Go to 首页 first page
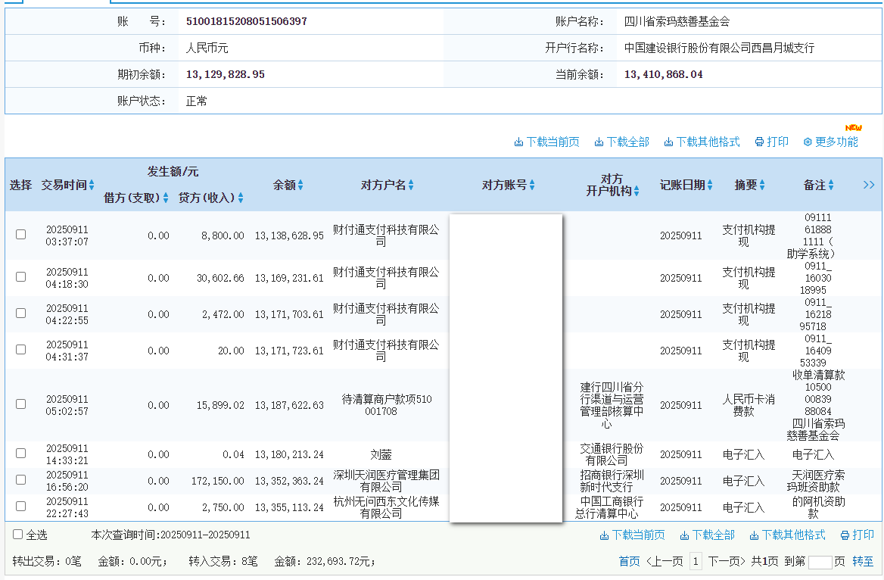This screenshot has width=884, height=580. point(629,561)
